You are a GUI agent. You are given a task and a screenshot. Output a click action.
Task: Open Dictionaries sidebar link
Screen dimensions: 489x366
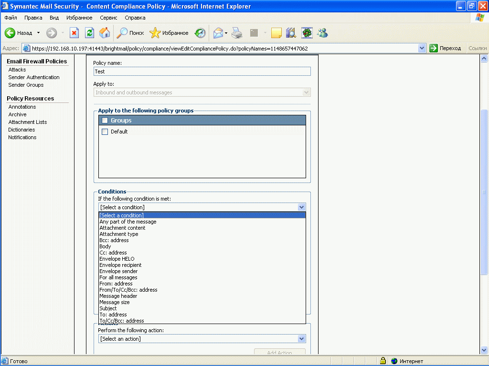tap(21, 130)
